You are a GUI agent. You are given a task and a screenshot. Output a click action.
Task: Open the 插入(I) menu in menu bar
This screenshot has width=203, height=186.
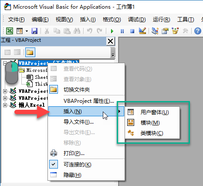88,20
